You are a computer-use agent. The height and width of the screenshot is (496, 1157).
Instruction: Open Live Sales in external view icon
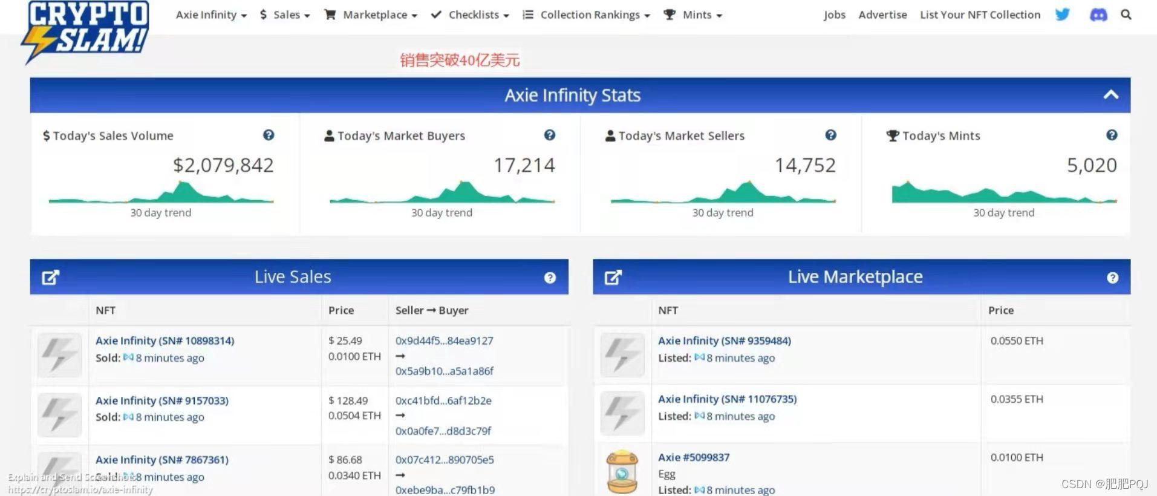[50, 277]
